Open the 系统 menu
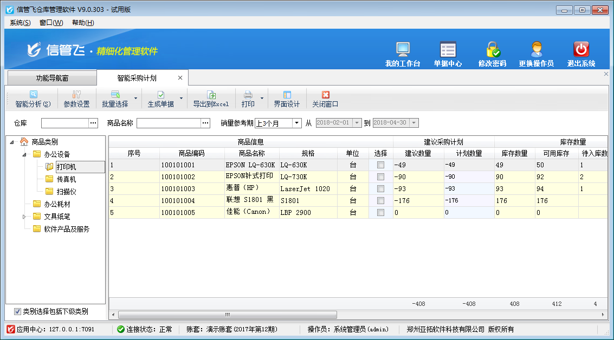Viewport: 614px width, 340px height. pos(18,23)
